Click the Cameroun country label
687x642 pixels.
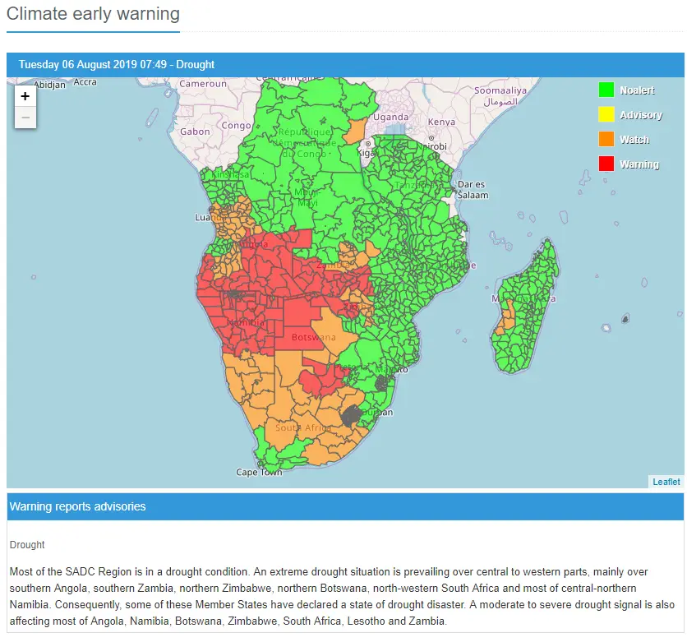coord(203,83)
